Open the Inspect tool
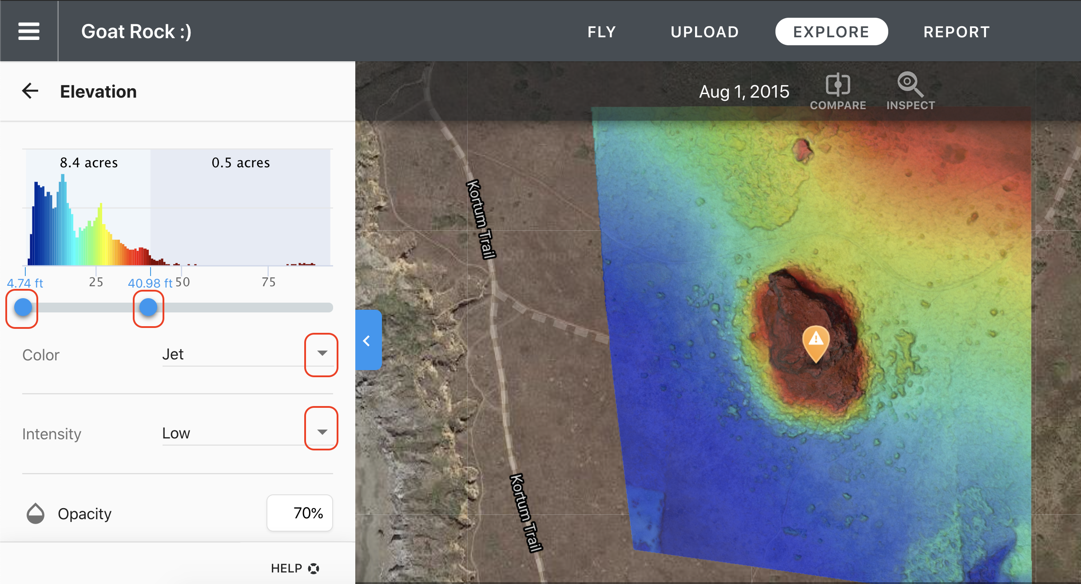 pos(910,92)
